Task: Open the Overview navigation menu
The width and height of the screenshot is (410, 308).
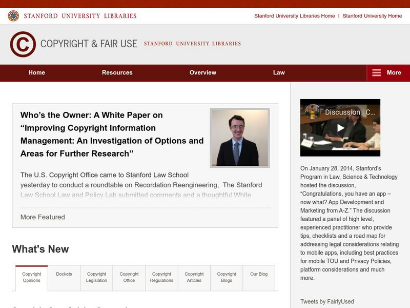Action: (202, 72)
